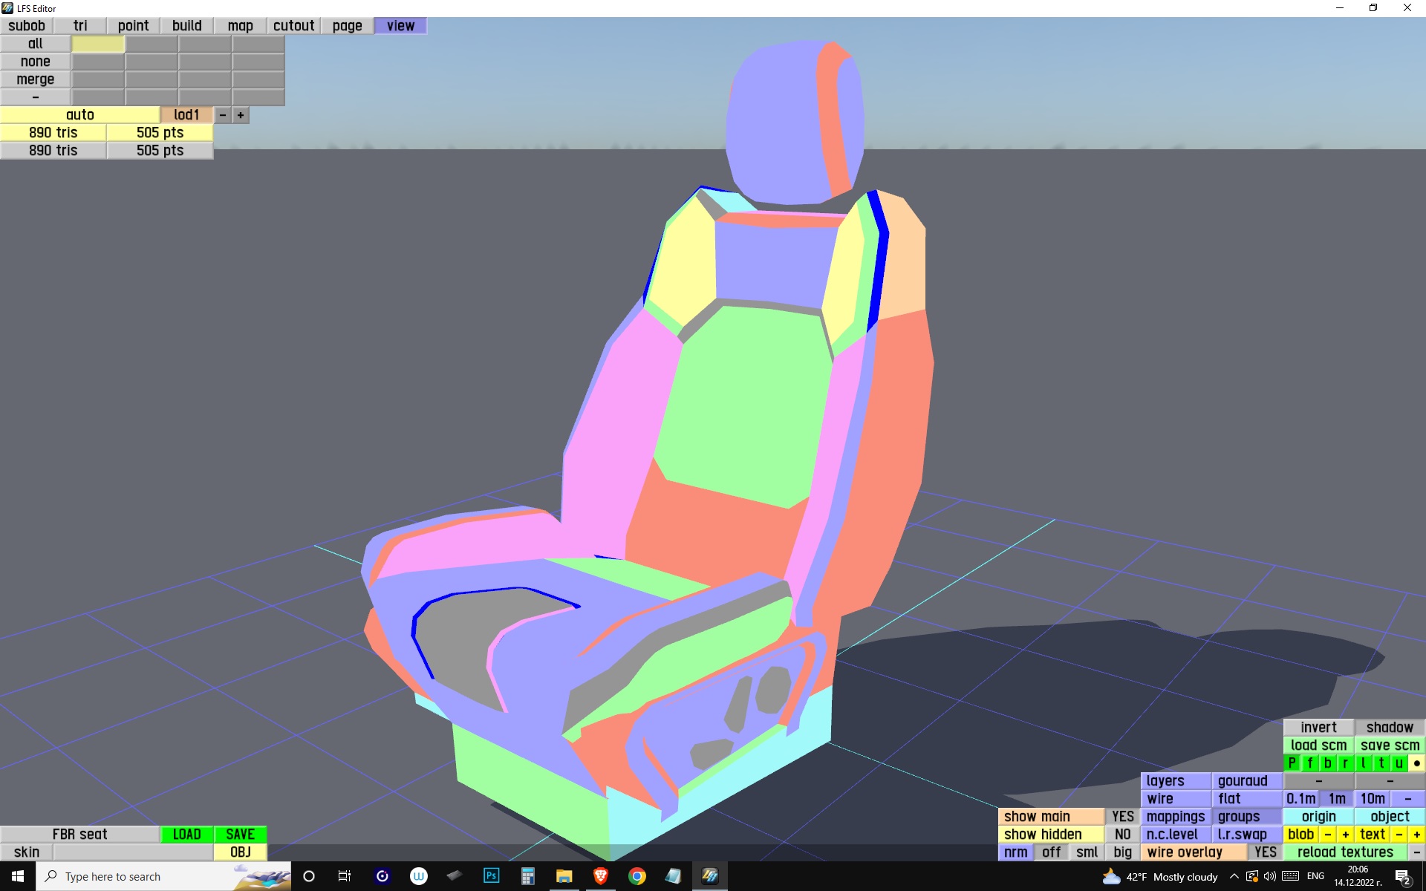This screenshot has width=1426, height=891.
Task: Increase lod level with plus button
Action: [x=241, y=115]
